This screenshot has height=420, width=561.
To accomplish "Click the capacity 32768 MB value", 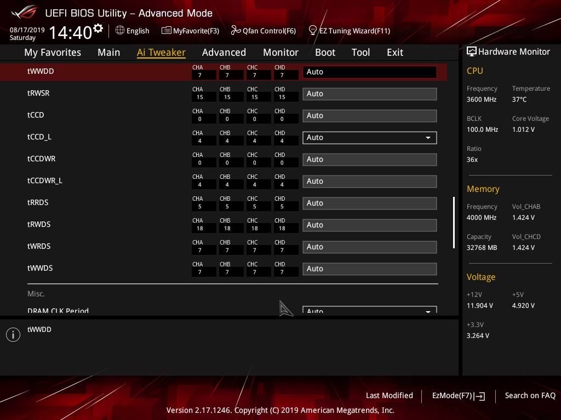I will [482, 248].
